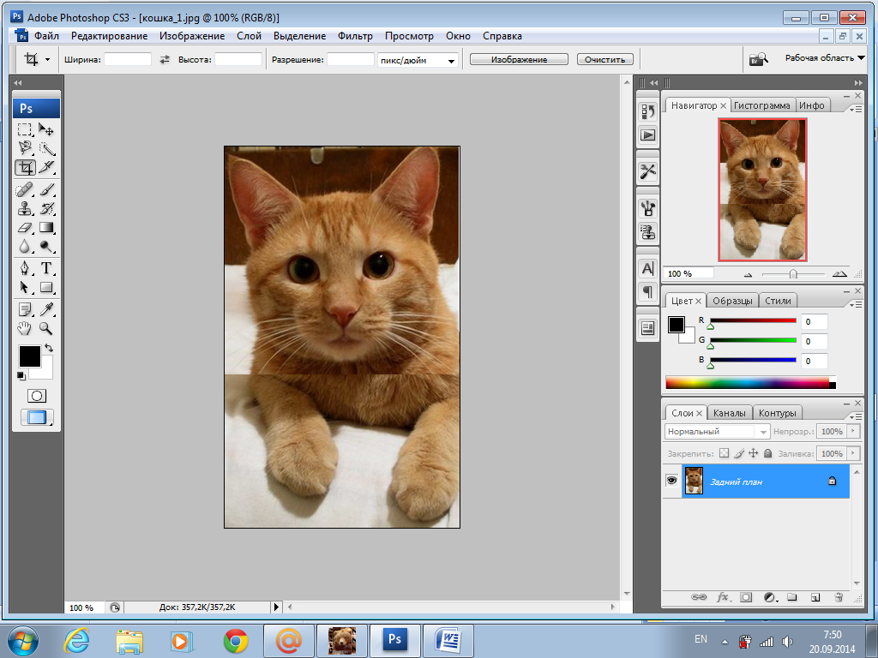Select the Clone Stamp tool
This screenshot has height=658, width=878.
click(25, 209)
